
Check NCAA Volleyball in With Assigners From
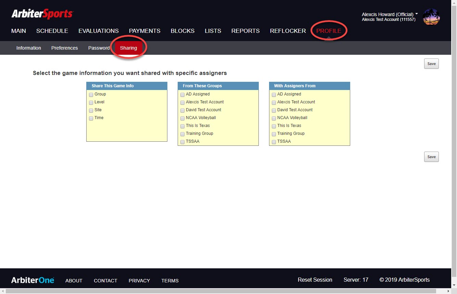point(274,118)
